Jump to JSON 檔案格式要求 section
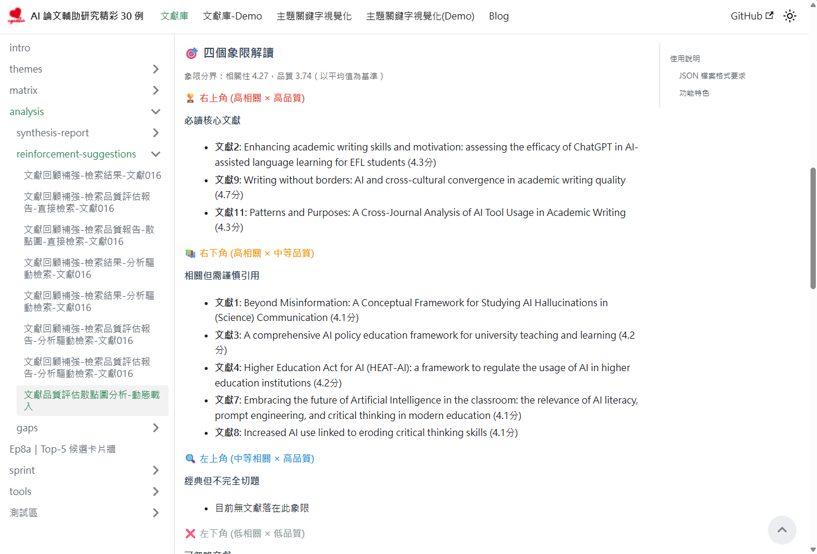Image resolution: width=817 pixels, height=554 pixels. (x=711, y=76)
